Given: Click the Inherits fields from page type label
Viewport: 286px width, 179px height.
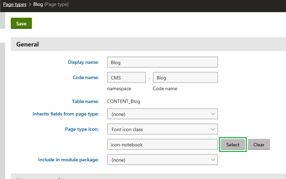Looking at the screenshot, I should click(x=66, y=114).
